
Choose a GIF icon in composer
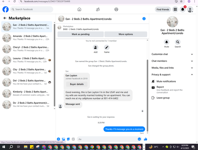[x=73, y=139]
